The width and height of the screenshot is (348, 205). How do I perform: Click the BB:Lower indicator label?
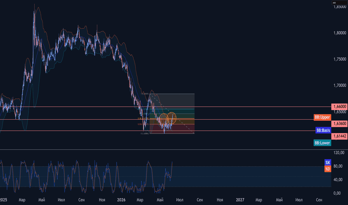pos(322,143)
